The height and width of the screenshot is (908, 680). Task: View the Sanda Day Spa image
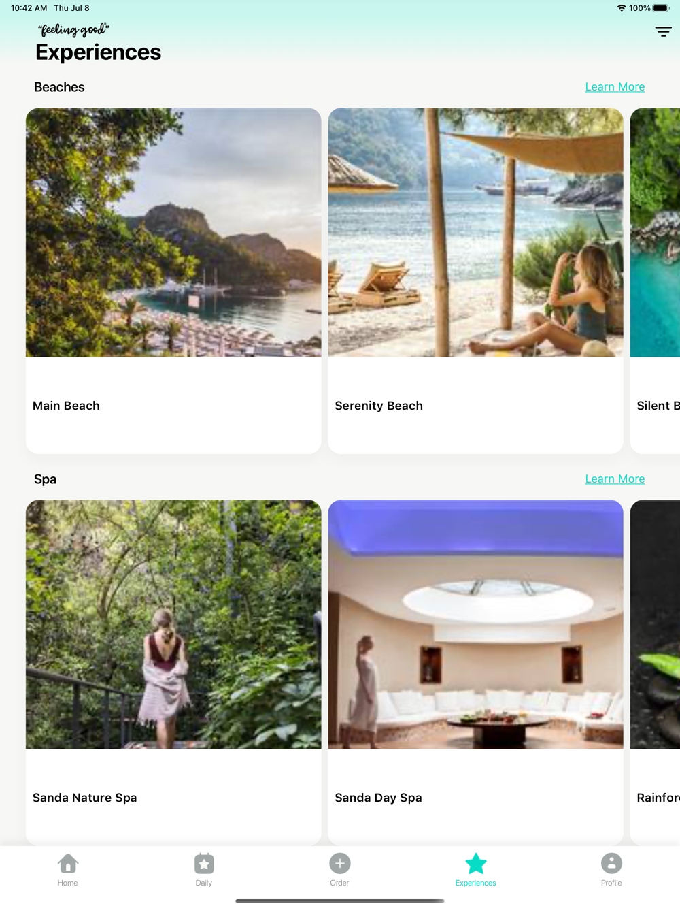click(x=475, y=624)
